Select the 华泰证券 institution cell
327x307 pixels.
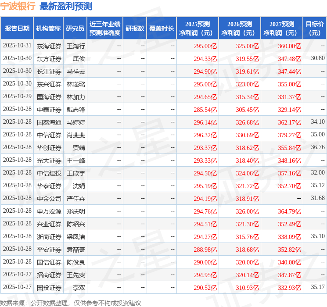coord(49,186)
